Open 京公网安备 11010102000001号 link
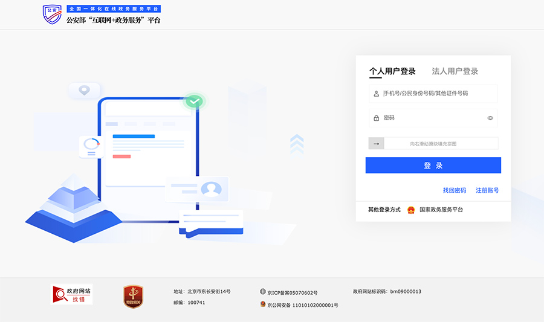 pyautogui.click(x=303, y=305)
